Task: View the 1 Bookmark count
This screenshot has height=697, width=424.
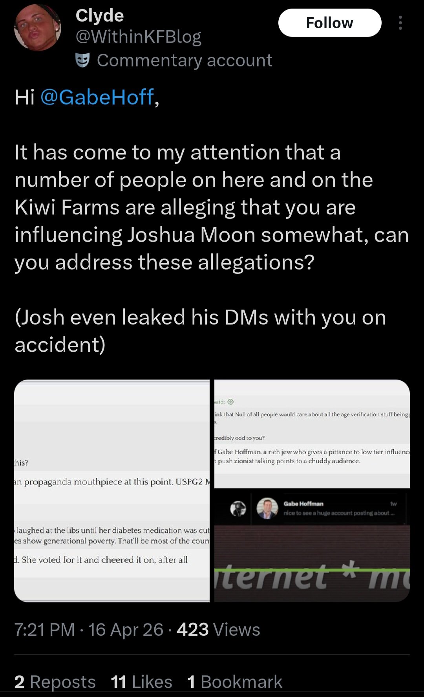Action: [235, 682]
